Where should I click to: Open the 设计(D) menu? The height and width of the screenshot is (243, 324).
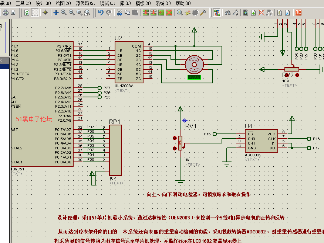point(43,3)
